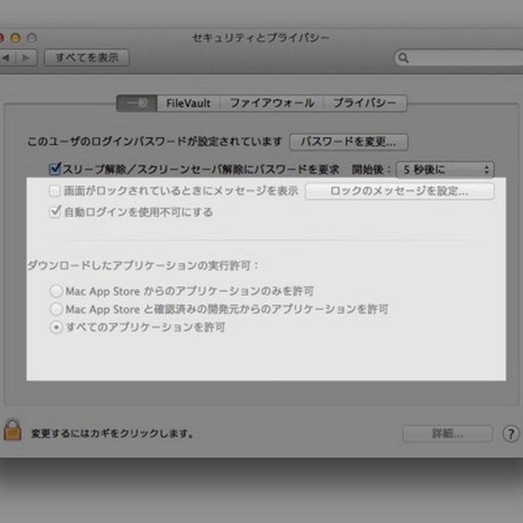The image size is (523, 523).
Task: Open the プライバシー tab
Action: (x=365, y=103)
